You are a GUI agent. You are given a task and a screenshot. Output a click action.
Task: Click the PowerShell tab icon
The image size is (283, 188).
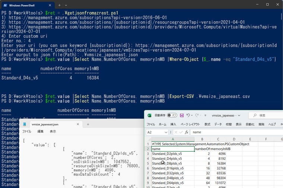pos(6,6)
